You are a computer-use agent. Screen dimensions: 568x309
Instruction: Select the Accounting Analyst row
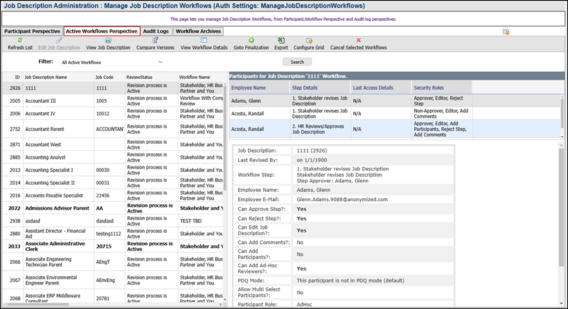[x=113, y=157]
